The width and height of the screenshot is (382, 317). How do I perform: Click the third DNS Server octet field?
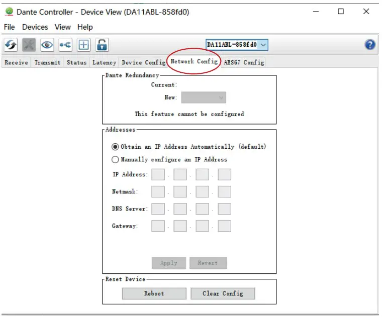202,209
